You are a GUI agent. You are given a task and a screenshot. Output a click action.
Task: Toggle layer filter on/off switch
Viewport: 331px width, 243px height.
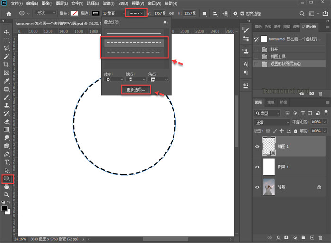click(326, 113)
